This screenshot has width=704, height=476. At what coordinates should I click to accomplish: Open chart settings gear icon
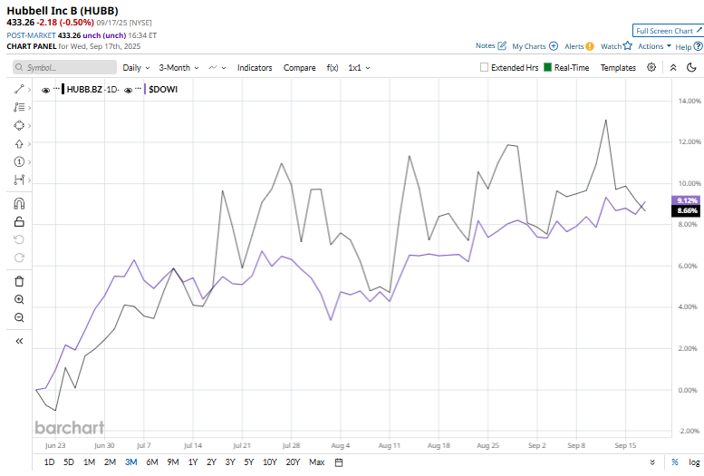(651, 67)
